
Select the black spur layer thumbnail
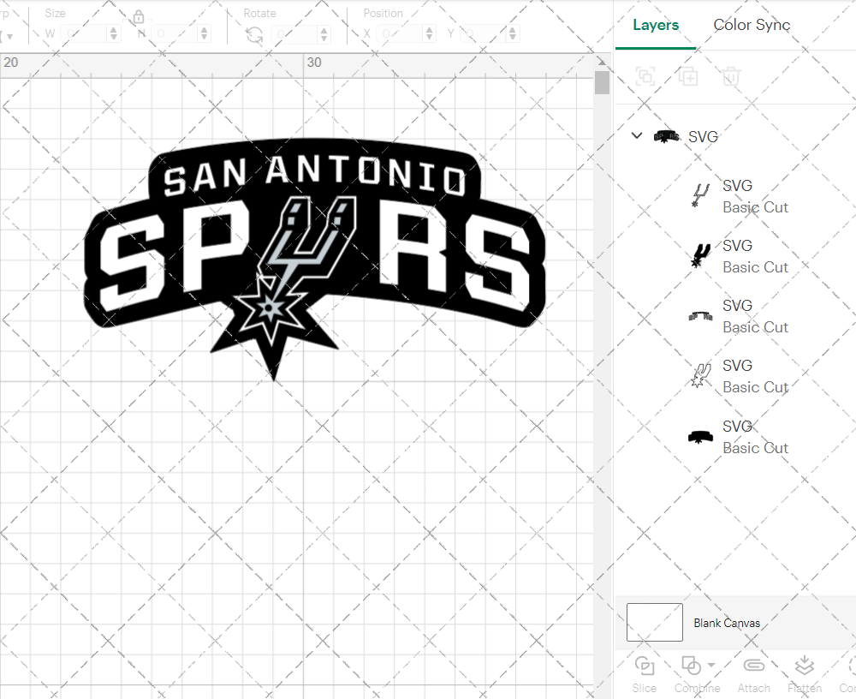(x=700, y=256)
